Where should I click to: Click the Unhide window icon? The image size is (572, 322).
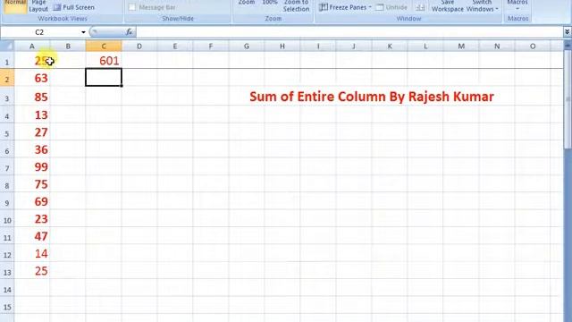[379, 7]
